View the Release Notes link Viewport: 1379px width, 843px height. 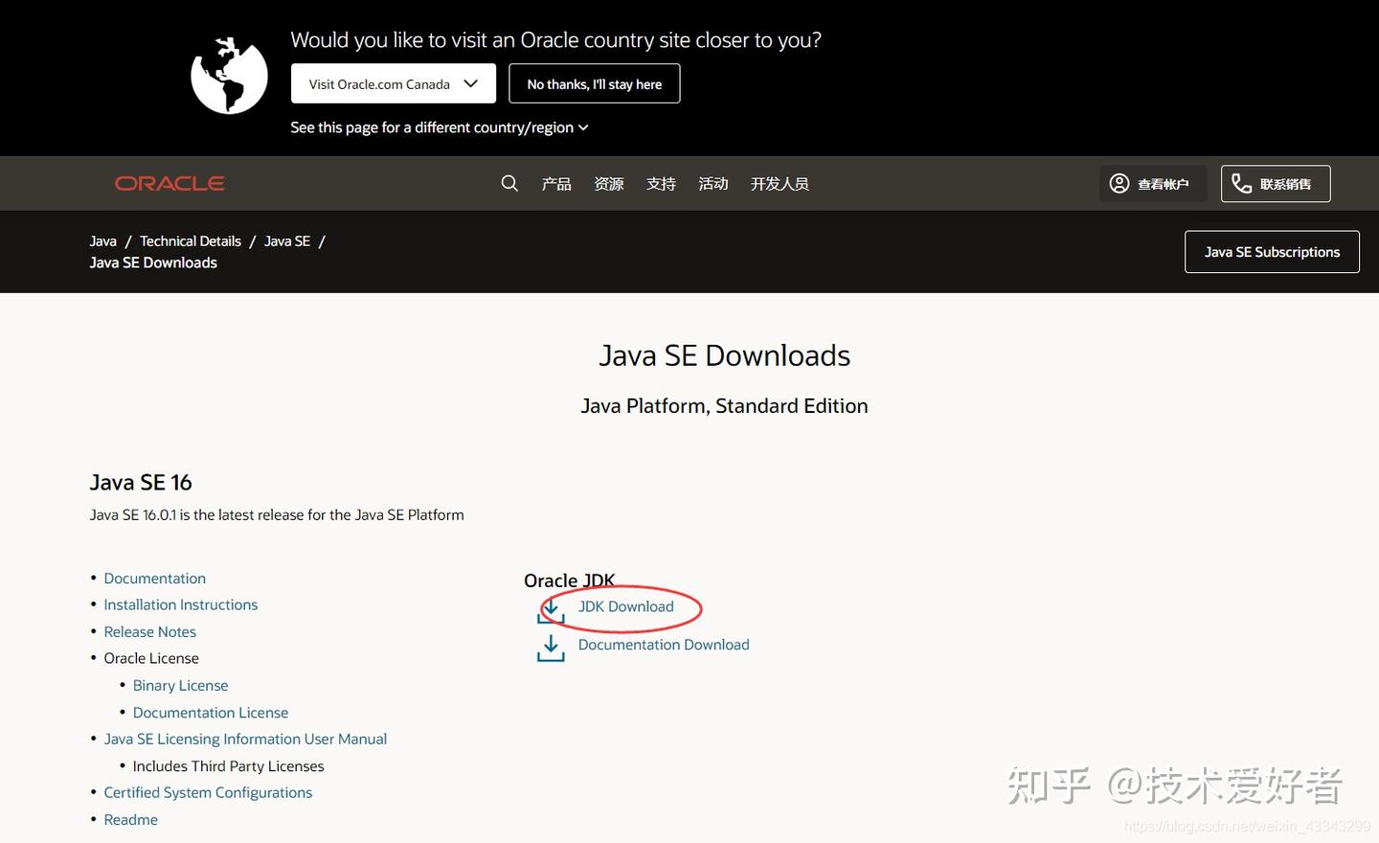pos(149,631)
